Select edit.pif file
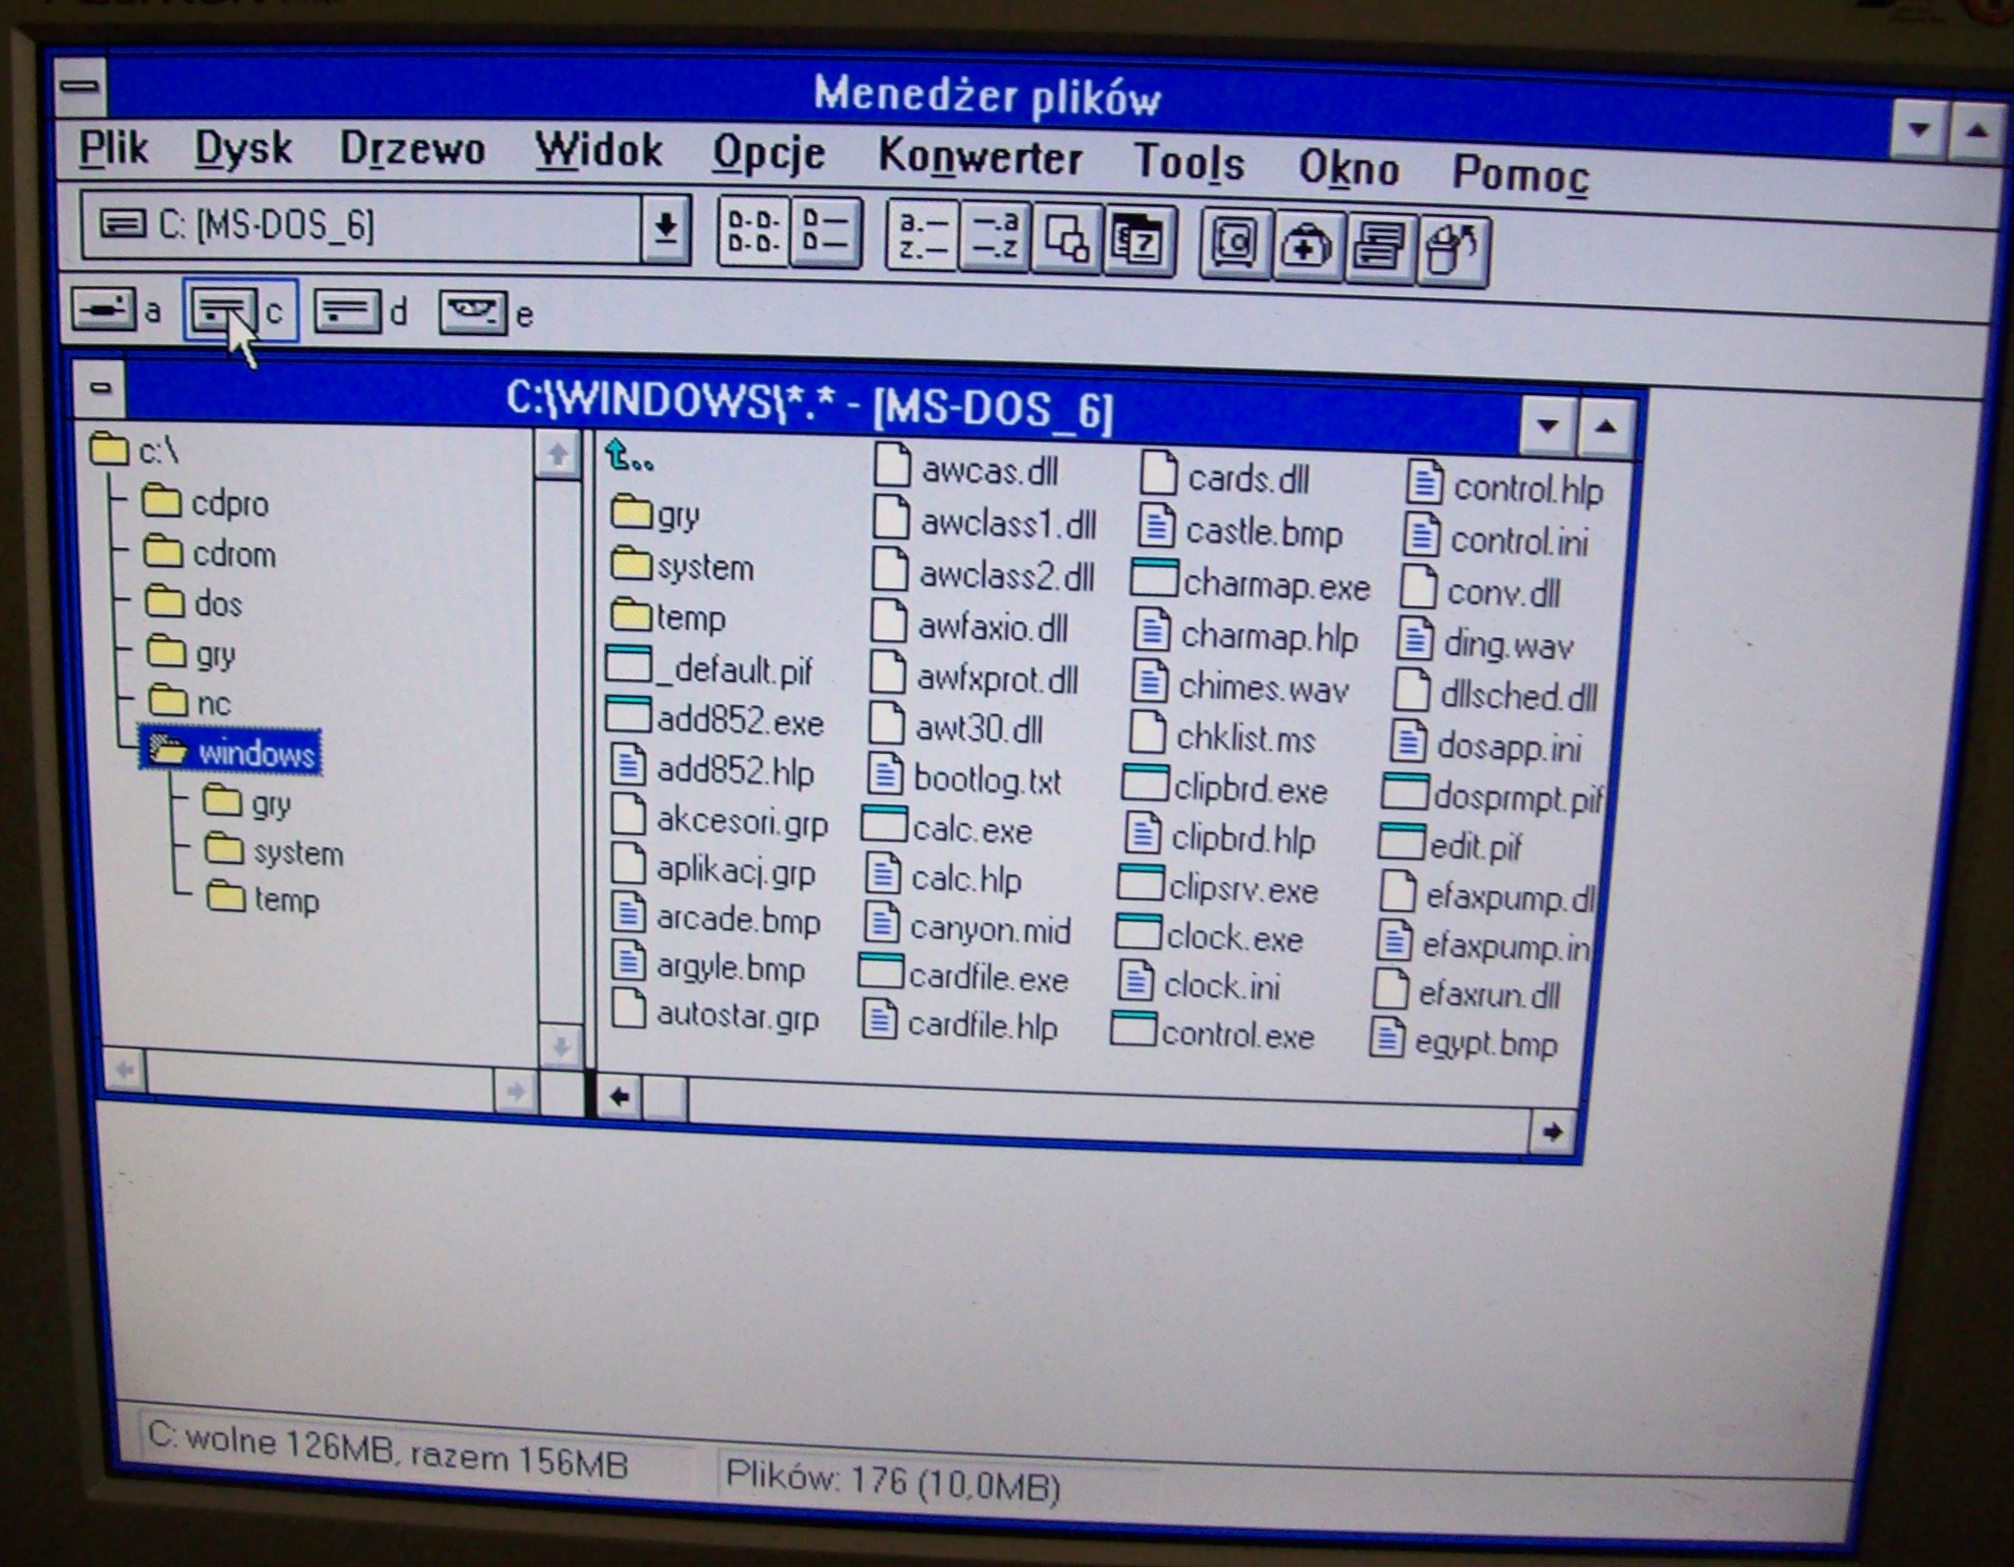Viewport: 2014px width, 1567px height. click(1451, 844)
